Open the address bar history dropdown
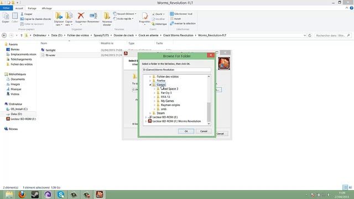 (305, 35)
